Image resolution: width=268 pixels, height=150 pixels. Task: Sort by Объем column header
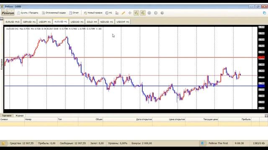coord(90,120)
